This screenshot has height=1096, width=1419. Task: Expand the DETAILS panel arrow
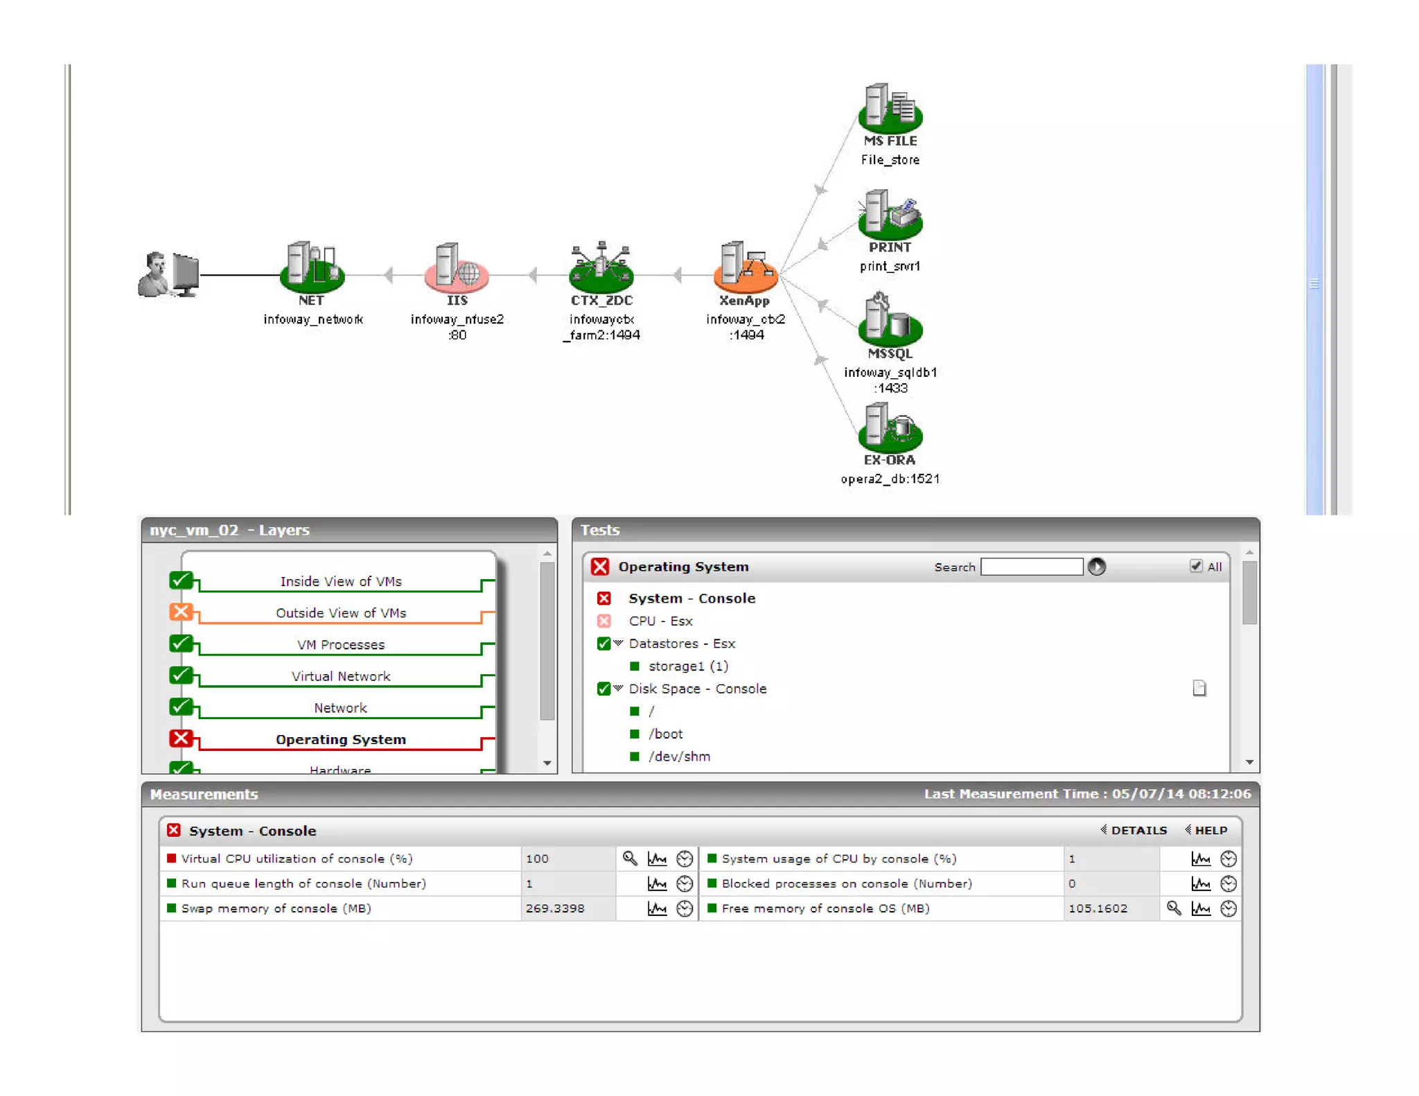[x=1104, y=829]
